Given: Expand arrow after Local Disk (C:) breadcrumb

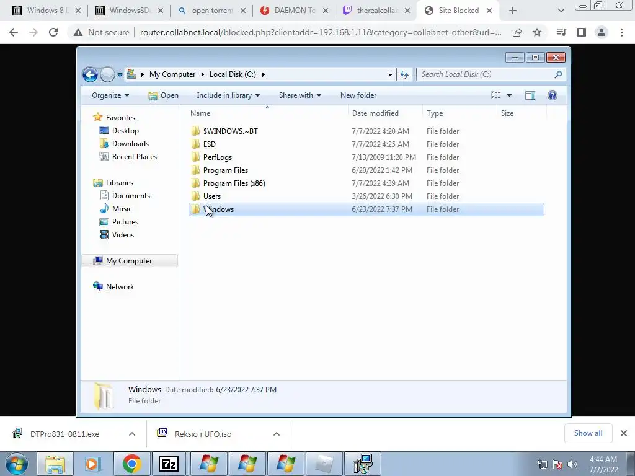Looking at the screenshot, I should [x=263, y=74].
